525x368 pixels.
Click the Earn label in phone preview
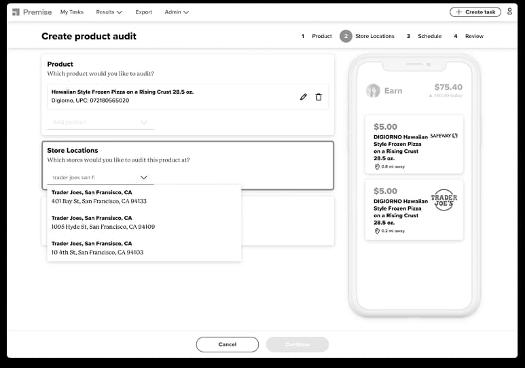pyautogui.click(x=393, y=91)
